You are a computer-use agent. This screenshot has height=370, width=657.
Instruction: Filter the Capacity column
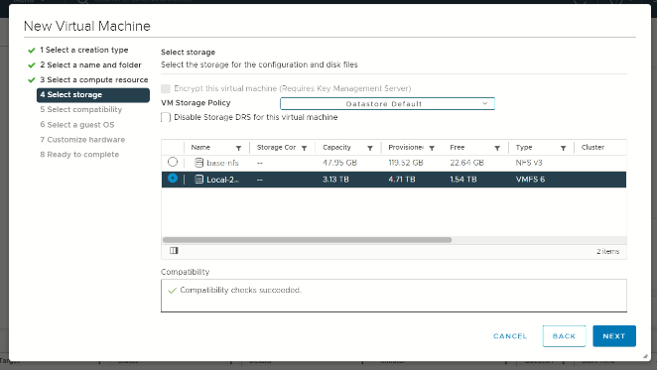tap(370, 148)
